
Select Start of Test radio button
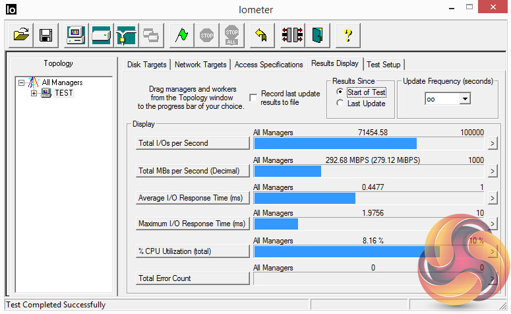click(x=340, y=92)
